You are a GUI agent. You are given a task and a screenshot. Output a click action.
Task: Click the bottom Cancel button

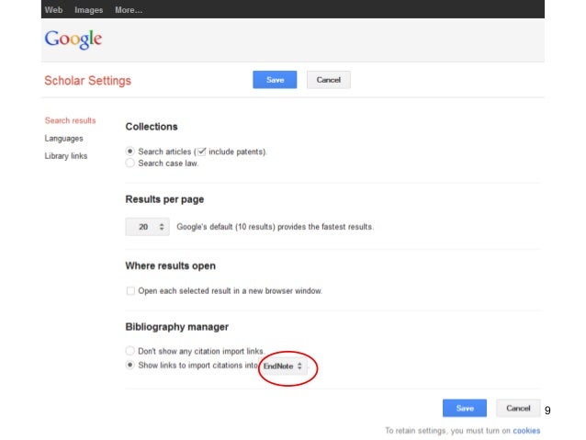click(518, 408)
